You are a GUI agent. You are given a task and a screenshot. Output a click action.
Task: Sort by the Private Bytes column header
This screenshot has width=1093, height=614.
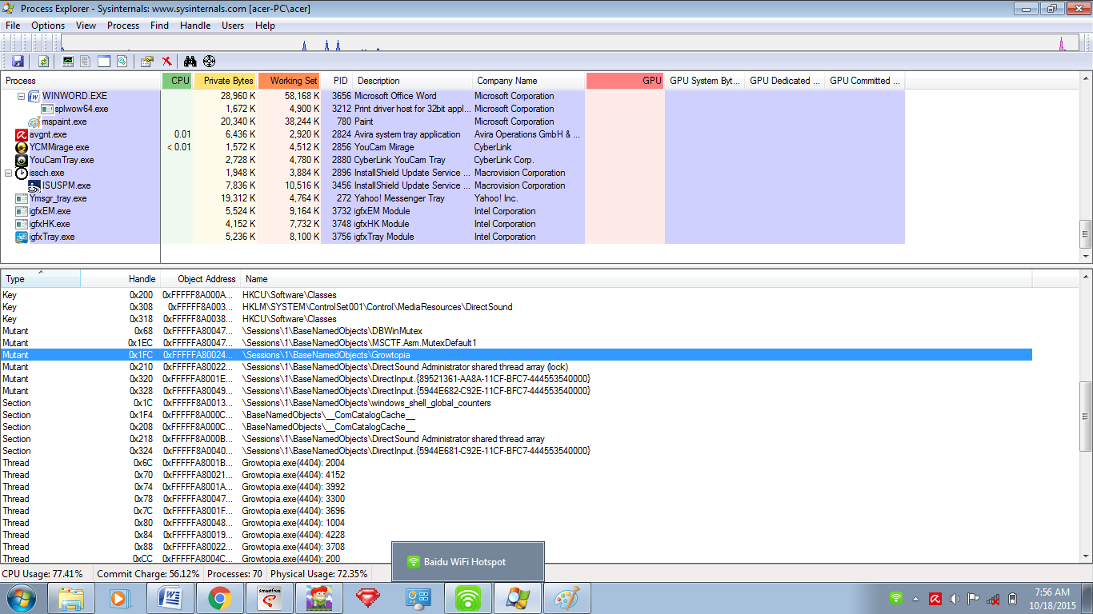click(x=225, y=81)
